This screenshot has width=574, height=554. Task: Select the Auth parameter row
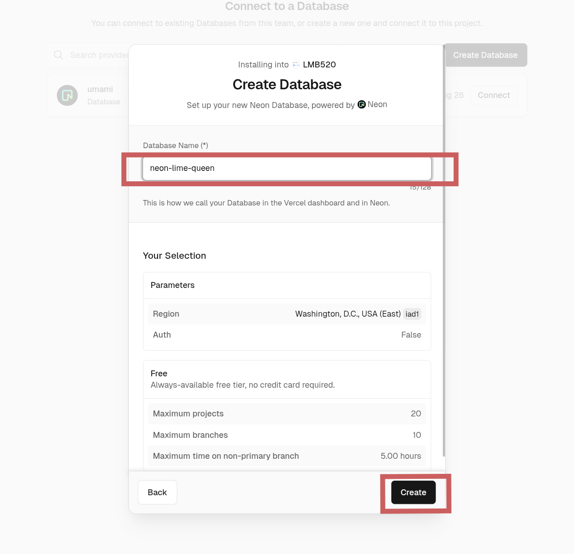tap(287, 335)
